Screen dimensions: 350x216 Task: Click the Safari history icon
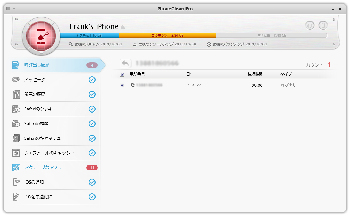[16, 124]
